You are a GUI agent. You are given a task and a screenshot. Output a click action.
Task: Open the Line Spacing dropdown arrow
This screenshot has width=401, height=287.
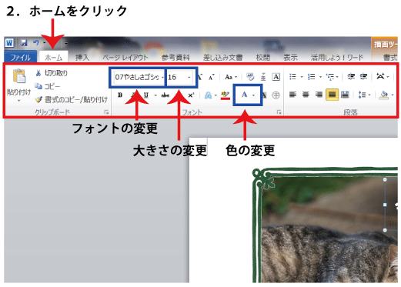click(369, 95)
